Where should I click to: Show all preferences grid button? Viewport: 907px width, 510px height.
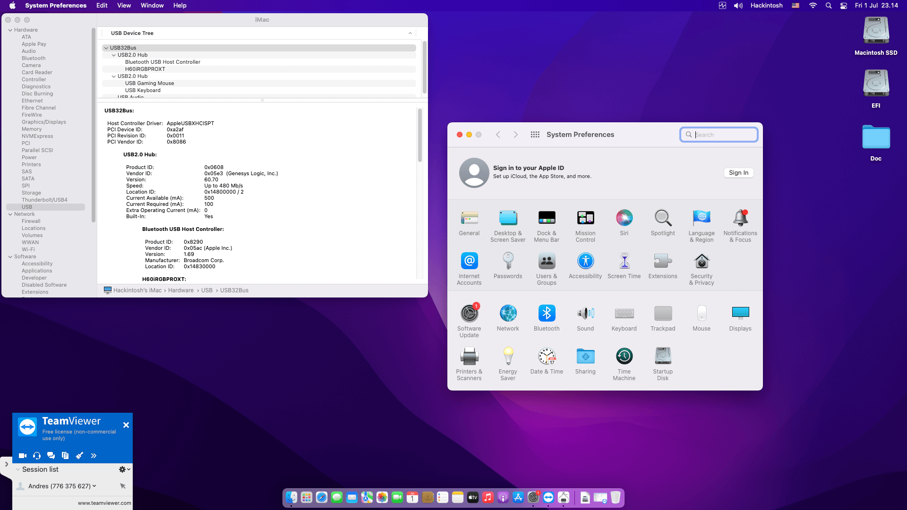535,135
